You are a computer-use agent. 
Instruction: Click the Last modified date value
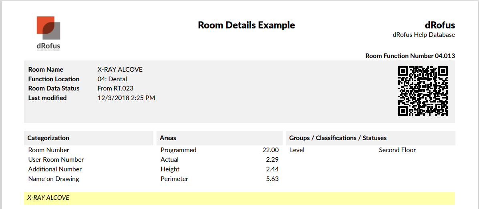coord(126,98)
